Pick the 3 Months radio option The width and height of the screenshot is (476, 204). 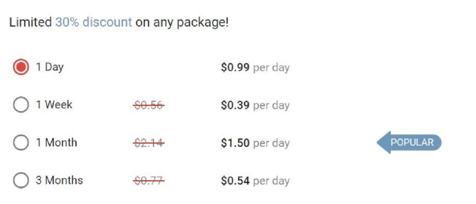[x=21, y=180]
